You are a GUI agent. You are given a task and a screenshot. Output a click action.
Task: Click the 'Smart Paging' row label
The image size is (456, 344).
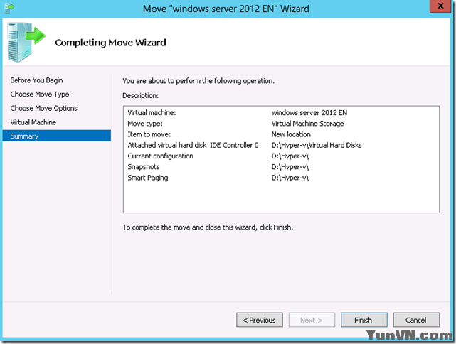[x=148, y=178]
